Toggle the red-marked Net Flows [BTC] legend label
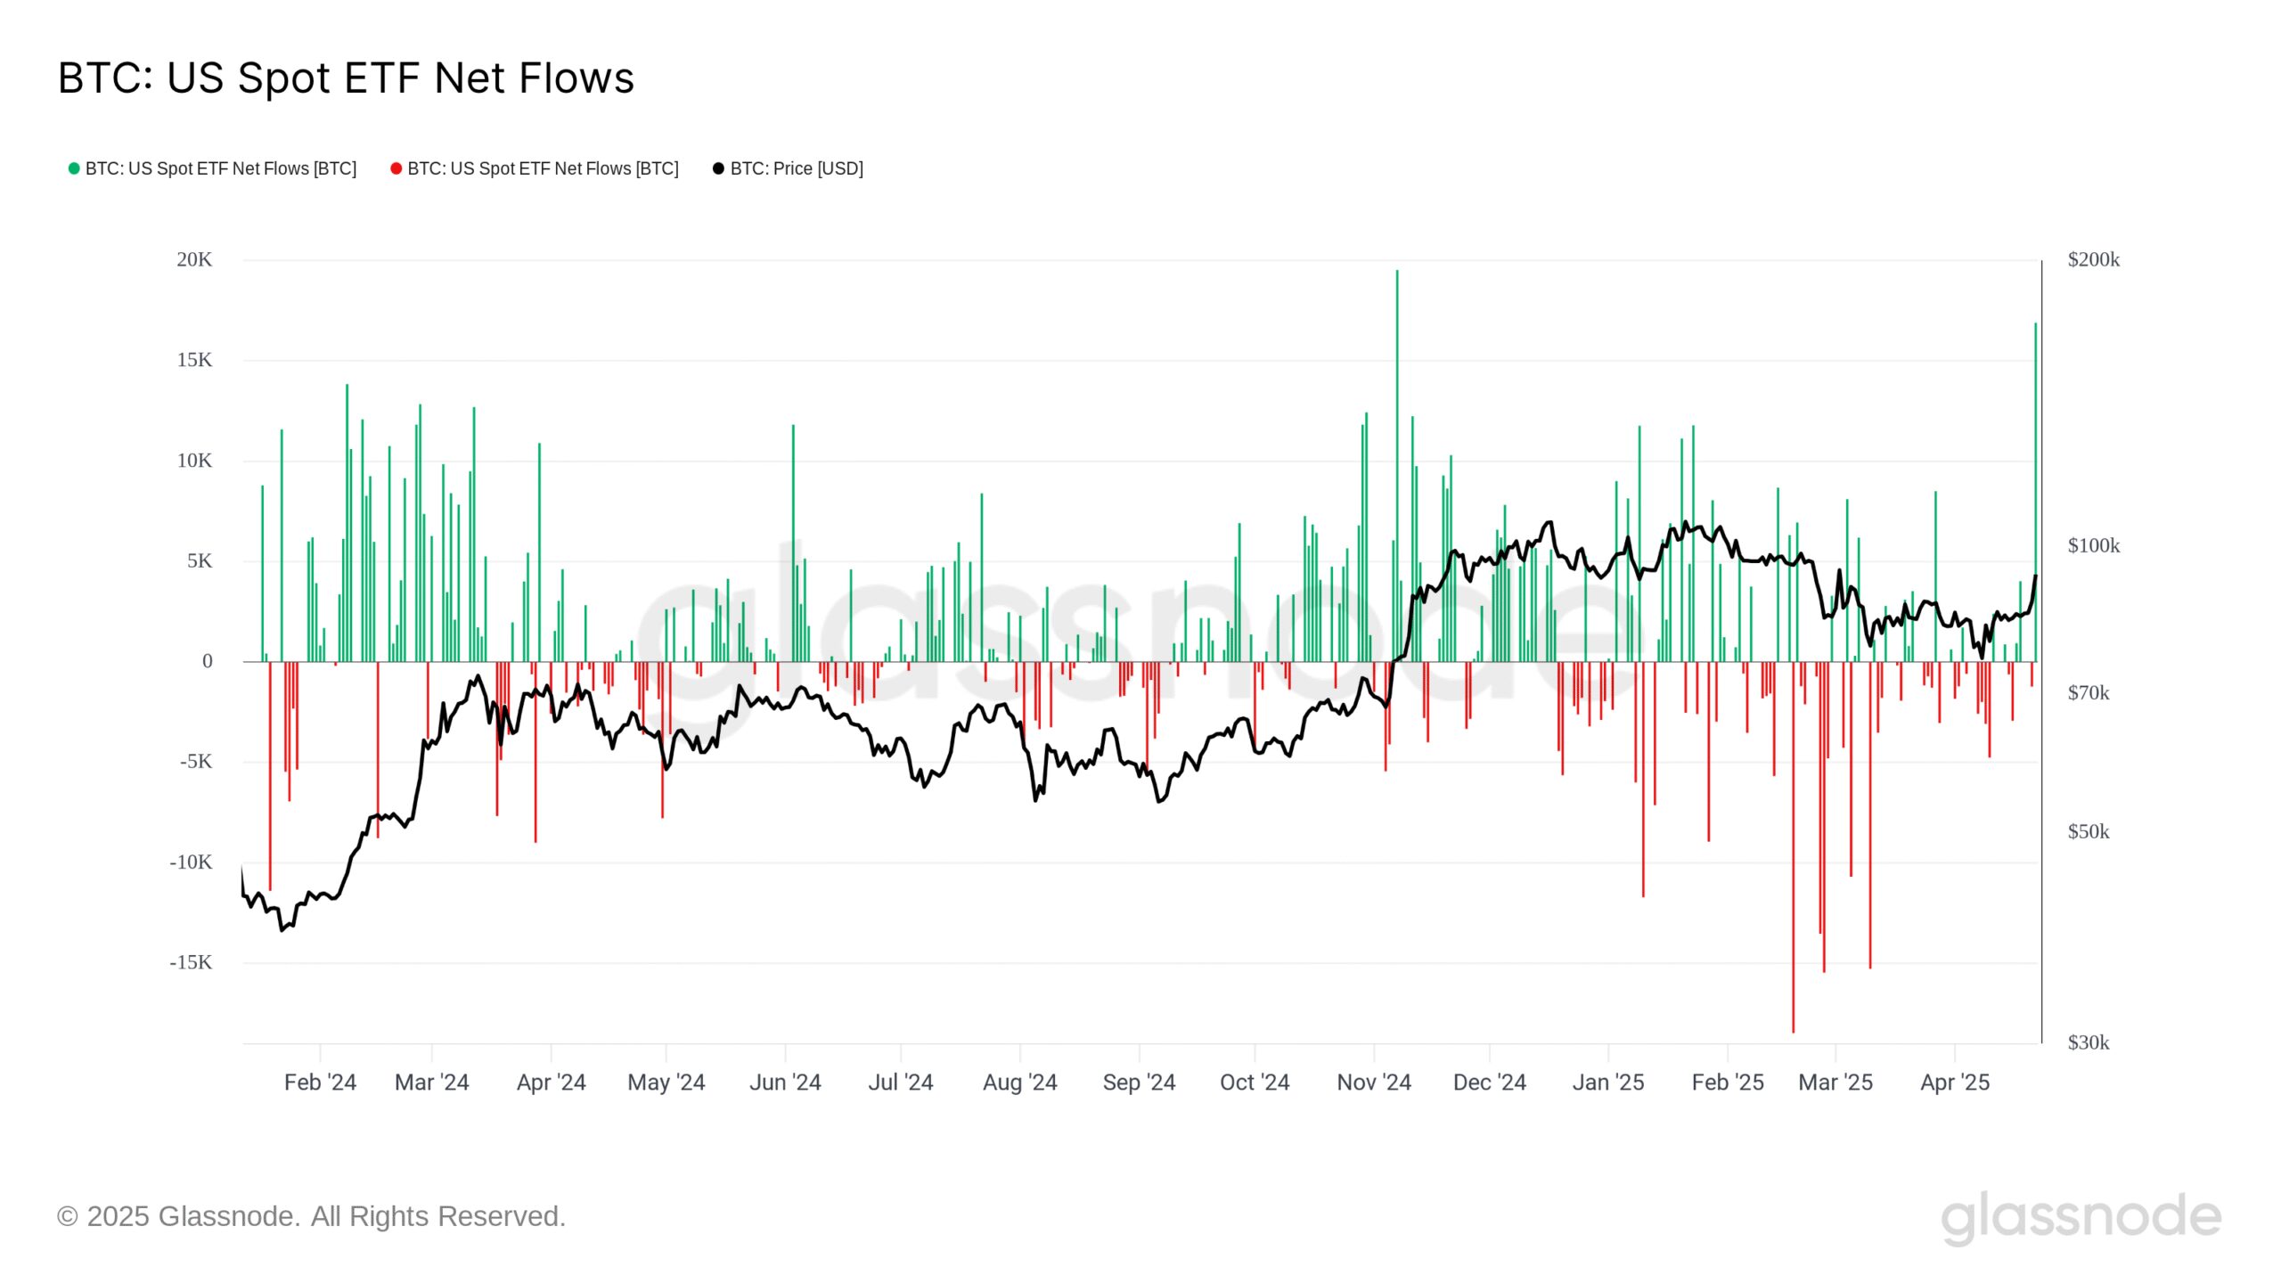 coord(543,168)
